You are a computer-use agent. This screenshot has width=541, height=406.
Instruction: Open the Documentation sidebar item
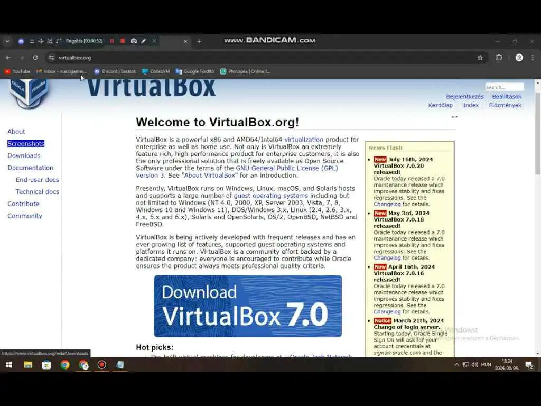click(x=30, y=168)
